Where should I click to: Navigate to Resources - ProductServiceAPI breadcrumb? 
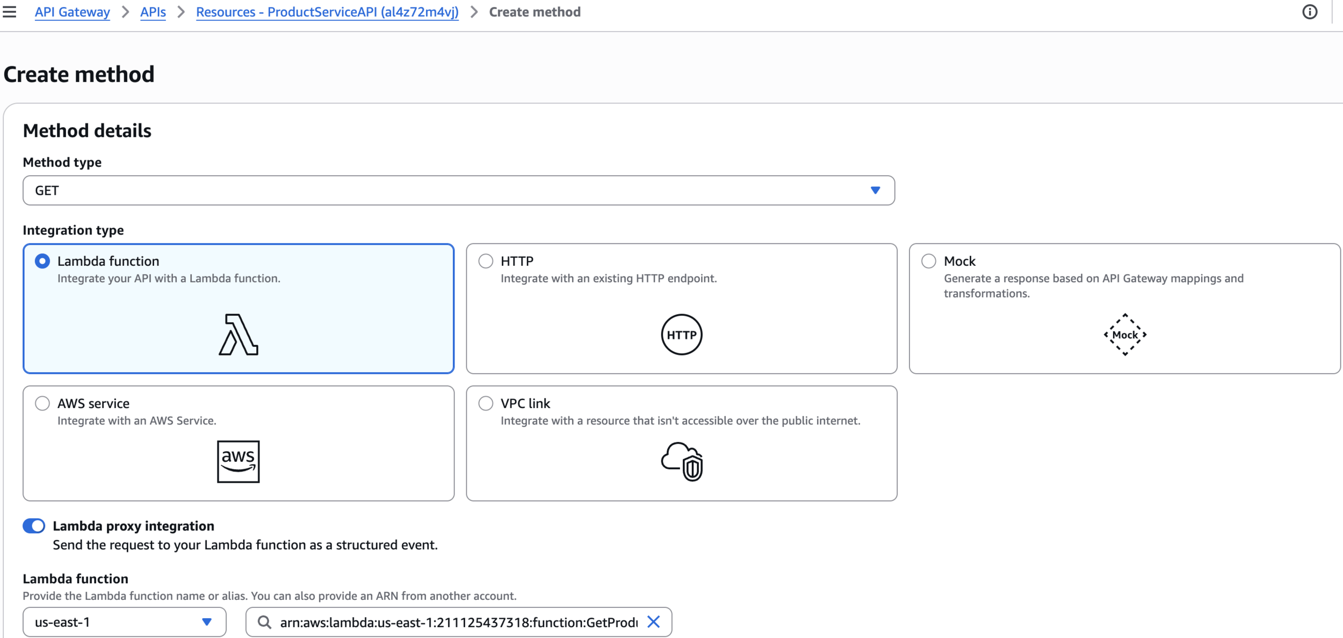point(327,12)
